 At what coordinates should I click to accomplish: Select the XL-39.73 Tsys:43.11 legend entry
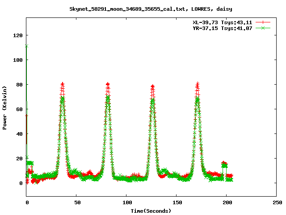pyautogui.click(x=223, y=22)
